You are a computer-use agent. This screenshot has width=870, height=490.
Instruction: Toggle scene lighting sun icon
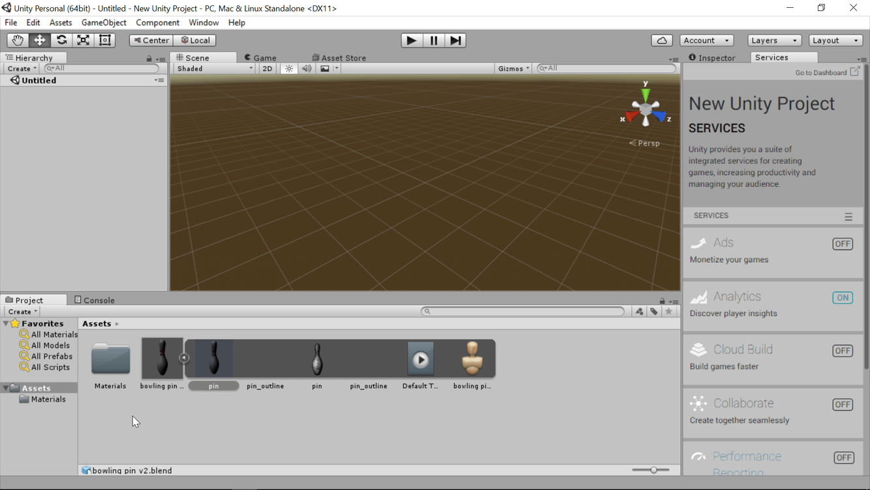point(289,69)
